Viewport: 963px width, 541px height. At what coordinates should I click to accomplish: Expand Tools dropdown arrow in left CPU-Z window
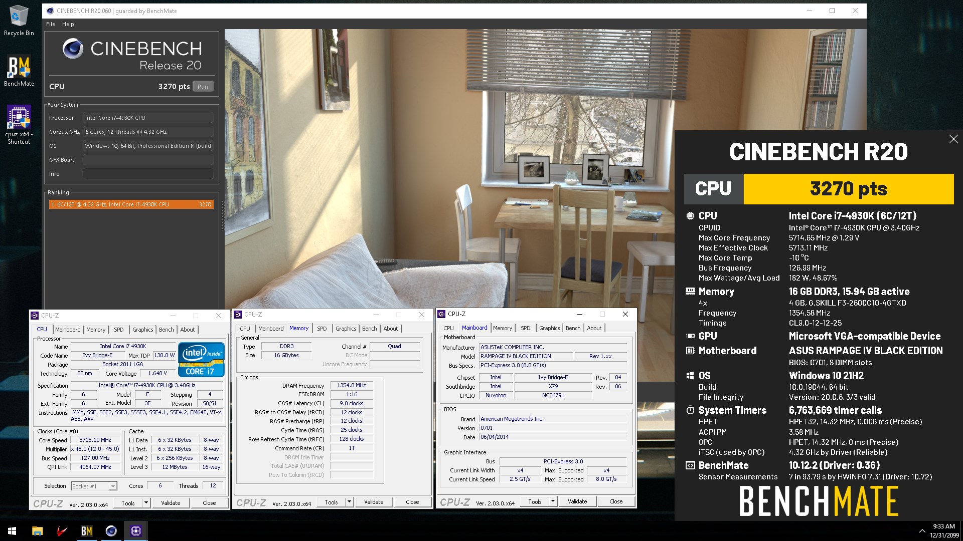146,503
